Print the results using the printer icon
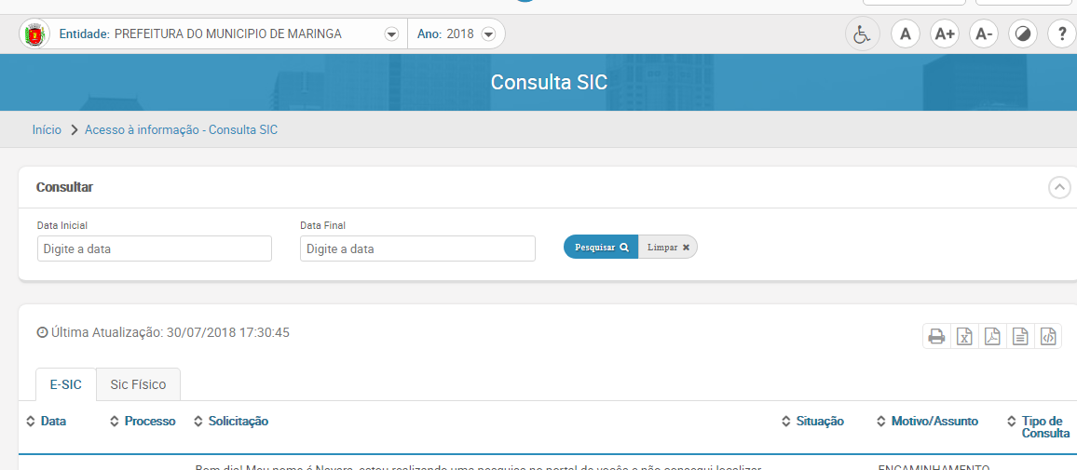The width and height of the screenshot is (1077, 470). [x=936, y=336]
